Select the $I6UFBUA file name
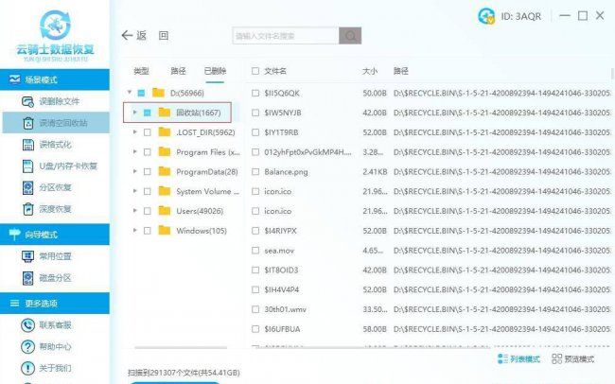This screenshot has height=384, width=615. pos(282,329)
